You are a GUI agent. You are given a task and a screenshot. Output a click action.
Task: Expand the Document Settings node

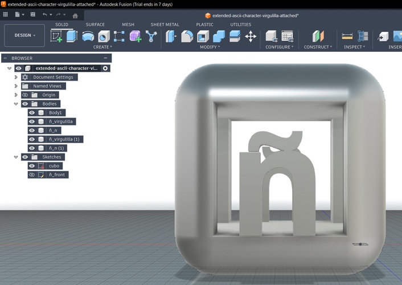pyautogui.click(x=16, y=77)
